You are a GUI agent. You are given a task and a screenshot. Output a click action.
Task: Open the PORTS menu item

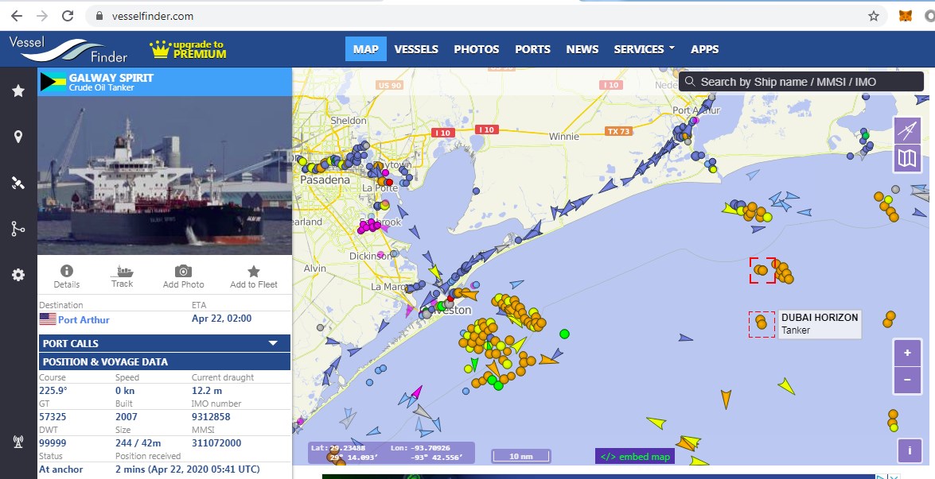pyautogui.click(x=532, y=49)
